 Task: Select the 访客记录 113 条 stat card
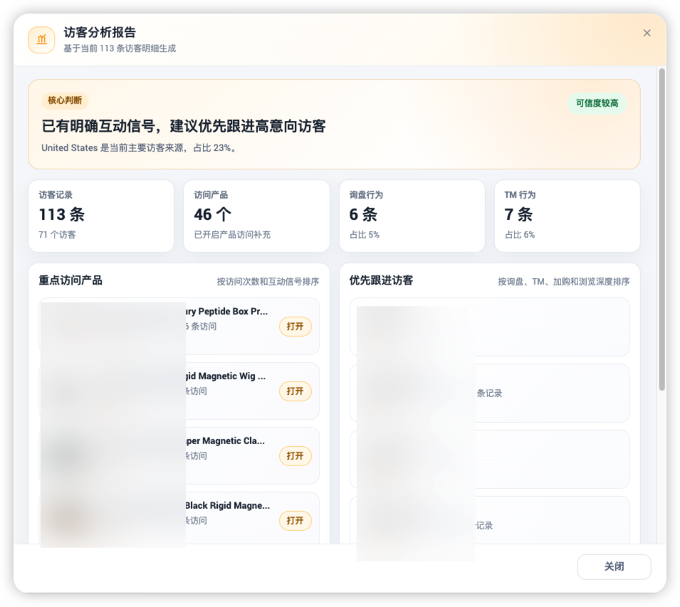coord(101,216)
